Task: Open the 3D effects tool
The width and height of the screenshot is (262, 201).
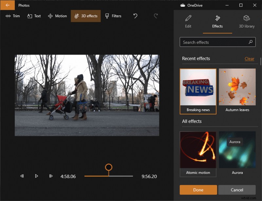Action: click(85, 16)
